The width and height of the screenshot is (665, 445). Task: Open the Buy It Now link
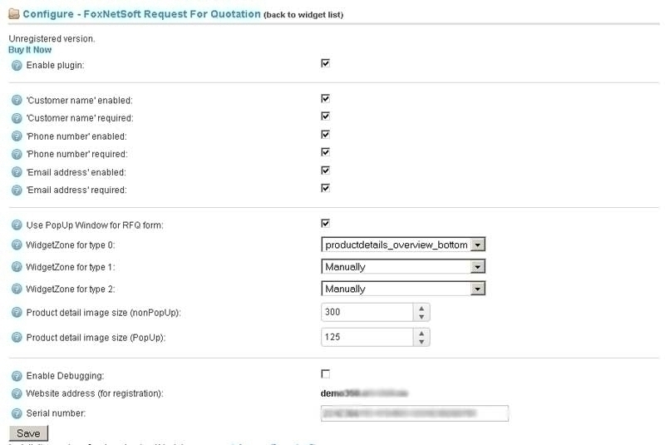[x=30, y=50]
